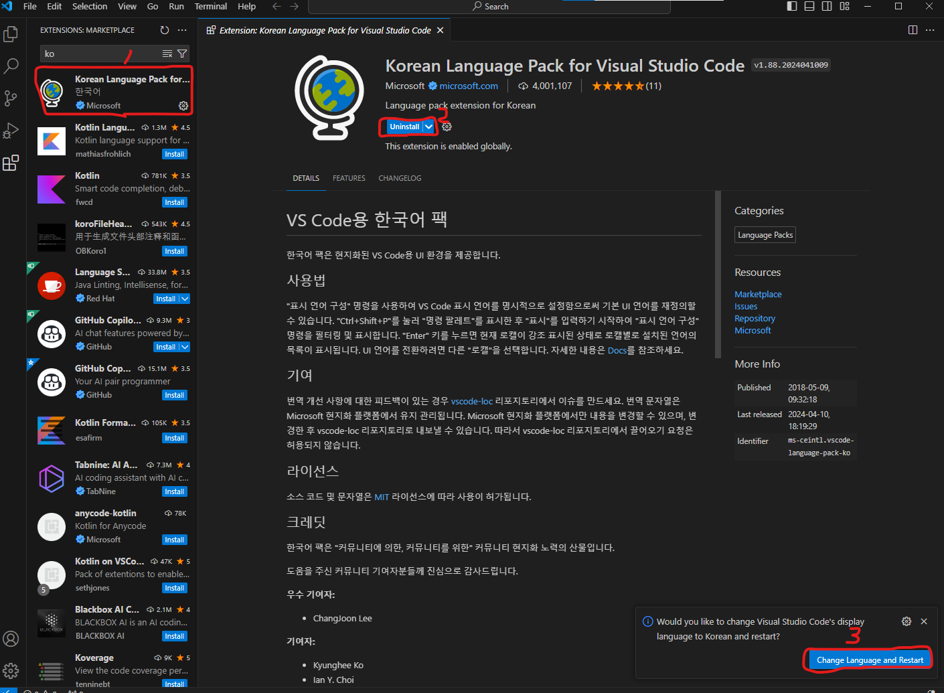944x693 pixels.
Task: Open editor more actions ellipsis
Action: point(930,30)
